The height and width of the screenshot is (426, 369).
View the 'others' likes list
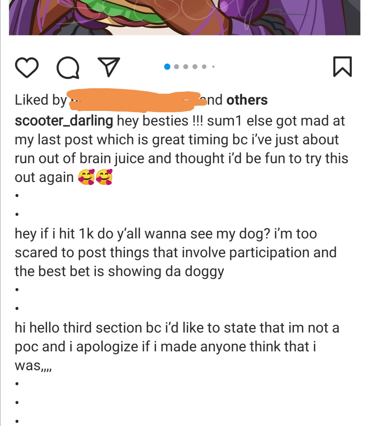247,100
